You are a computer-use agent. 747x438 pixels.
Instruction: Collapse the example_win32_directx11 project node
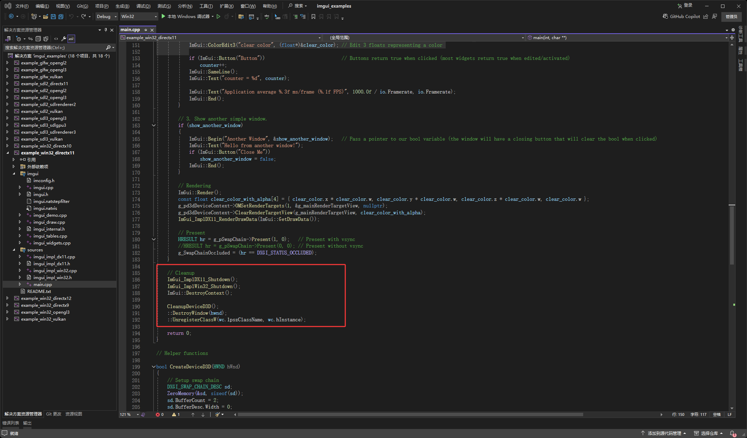[x=7, y=153]
